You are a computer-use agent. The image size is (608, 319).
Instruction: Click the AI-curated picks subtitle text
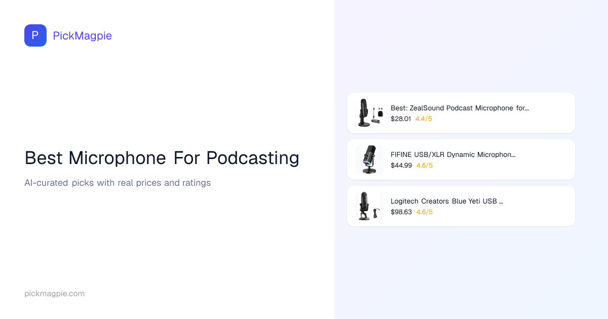[x=118, y=183]
